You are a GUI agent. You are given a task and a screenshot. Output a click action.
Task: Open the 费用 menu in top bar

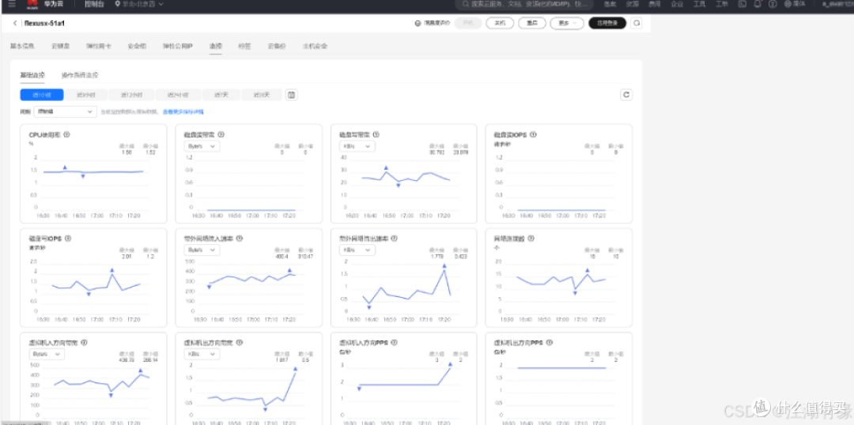tap(654, 4)
